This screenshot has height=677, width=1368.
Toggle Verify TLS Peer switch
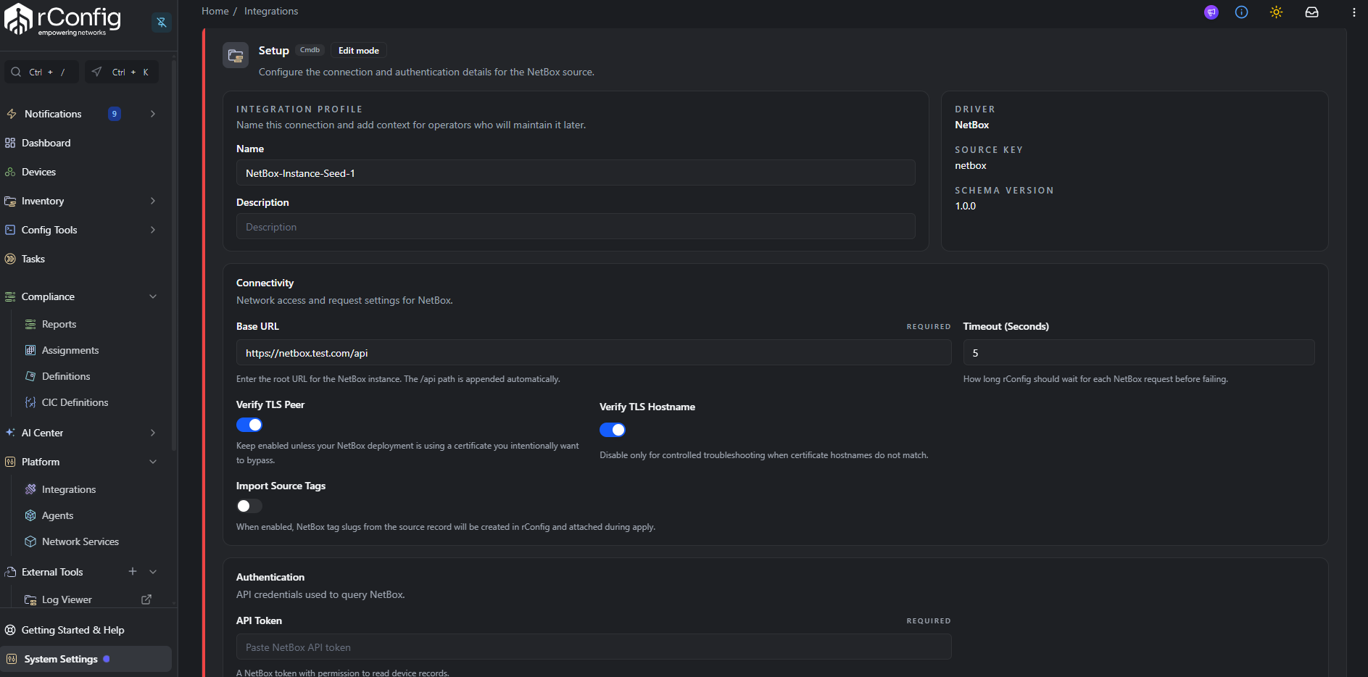(x=249, y=425)
